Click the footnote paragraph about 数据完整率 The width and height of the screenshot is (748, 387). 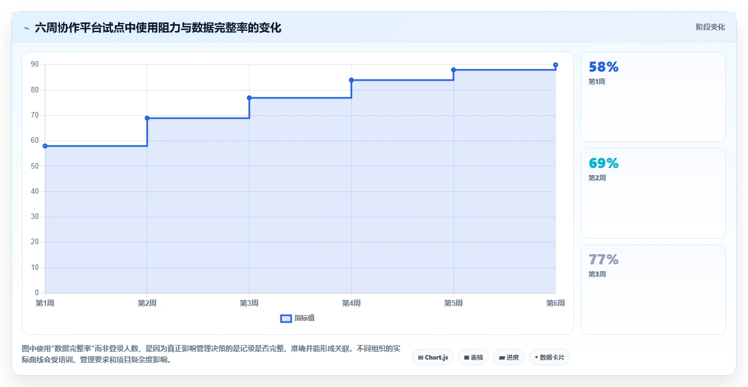(x=211, y=355)
